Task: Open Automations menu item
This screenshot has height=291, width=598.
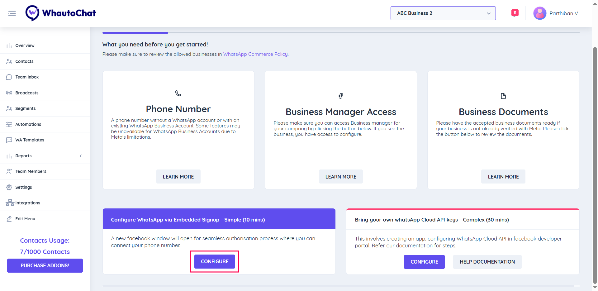Action: [x=45, y=124]
